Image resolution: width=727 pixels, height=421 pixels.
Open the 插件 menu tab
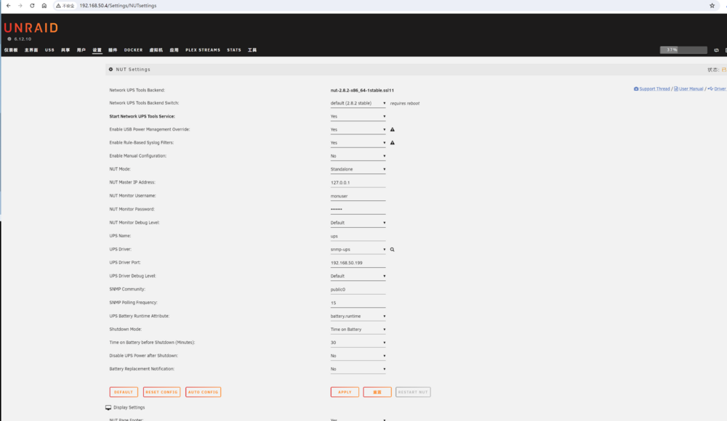[113, 50]
